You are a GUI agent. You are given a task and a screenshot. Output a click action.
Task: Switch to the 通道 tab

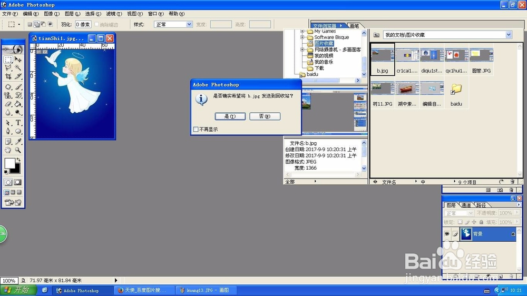tap(466, 205)
